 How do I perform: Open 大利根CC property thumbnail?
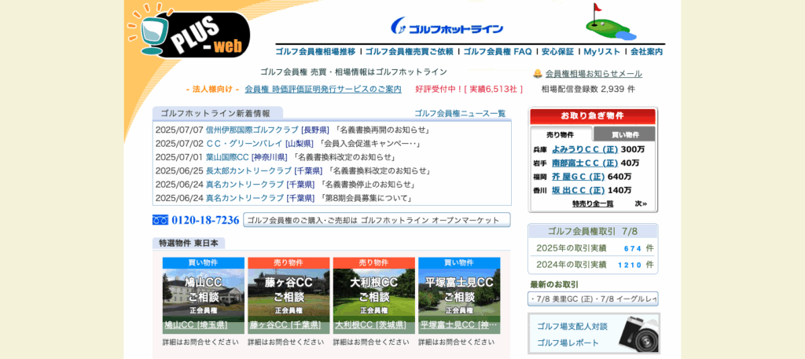click(373, 295)
